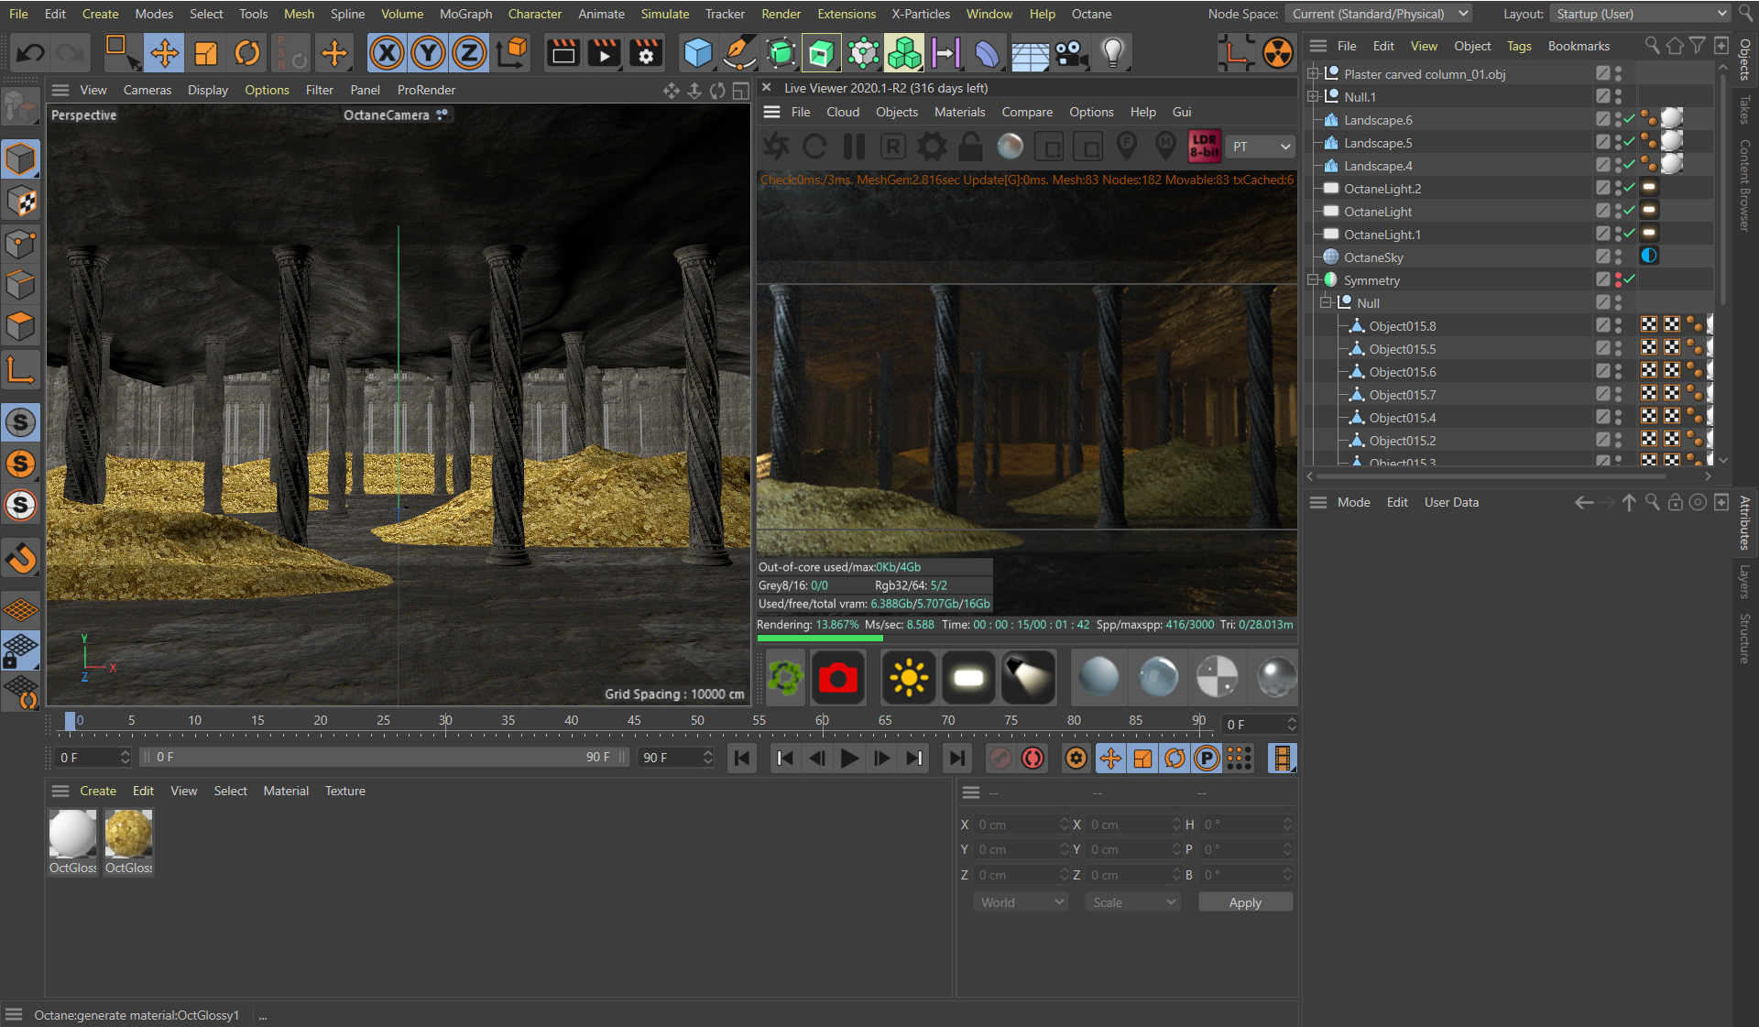
Task: Select the Move tool in top toolbar
Action: pyautogui.click(x=165, y=53)
